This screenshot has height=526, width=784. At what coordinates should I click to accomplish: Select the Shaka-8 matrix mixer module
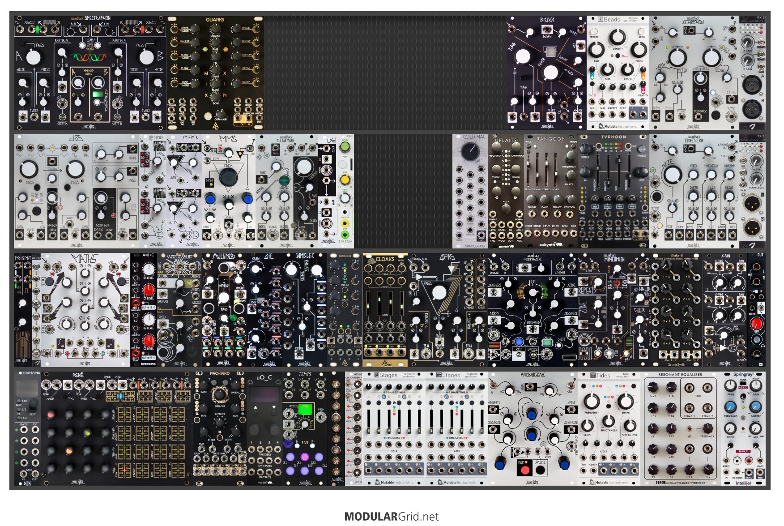click(x=676, y=310)
